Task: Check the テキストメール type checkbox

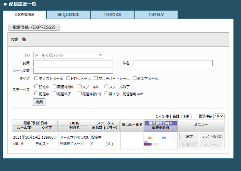Action: coord(36,78)
